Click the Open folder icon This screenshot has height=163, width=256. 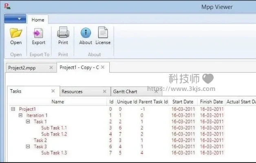tap(16, 33)
